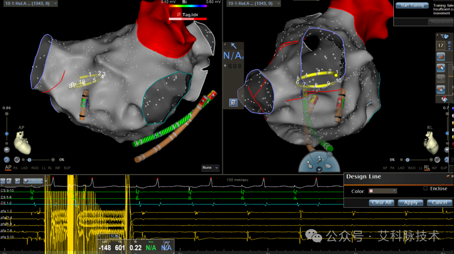Click the AP heart orientation thumbnail
454x254 pixels.
tap(23, 143)
